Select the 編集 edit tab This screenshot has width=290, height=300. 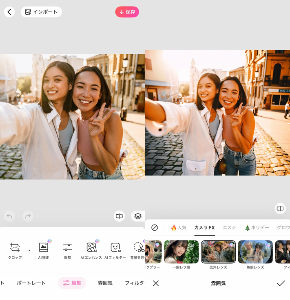pyautogui.click(x=72, y=283)
